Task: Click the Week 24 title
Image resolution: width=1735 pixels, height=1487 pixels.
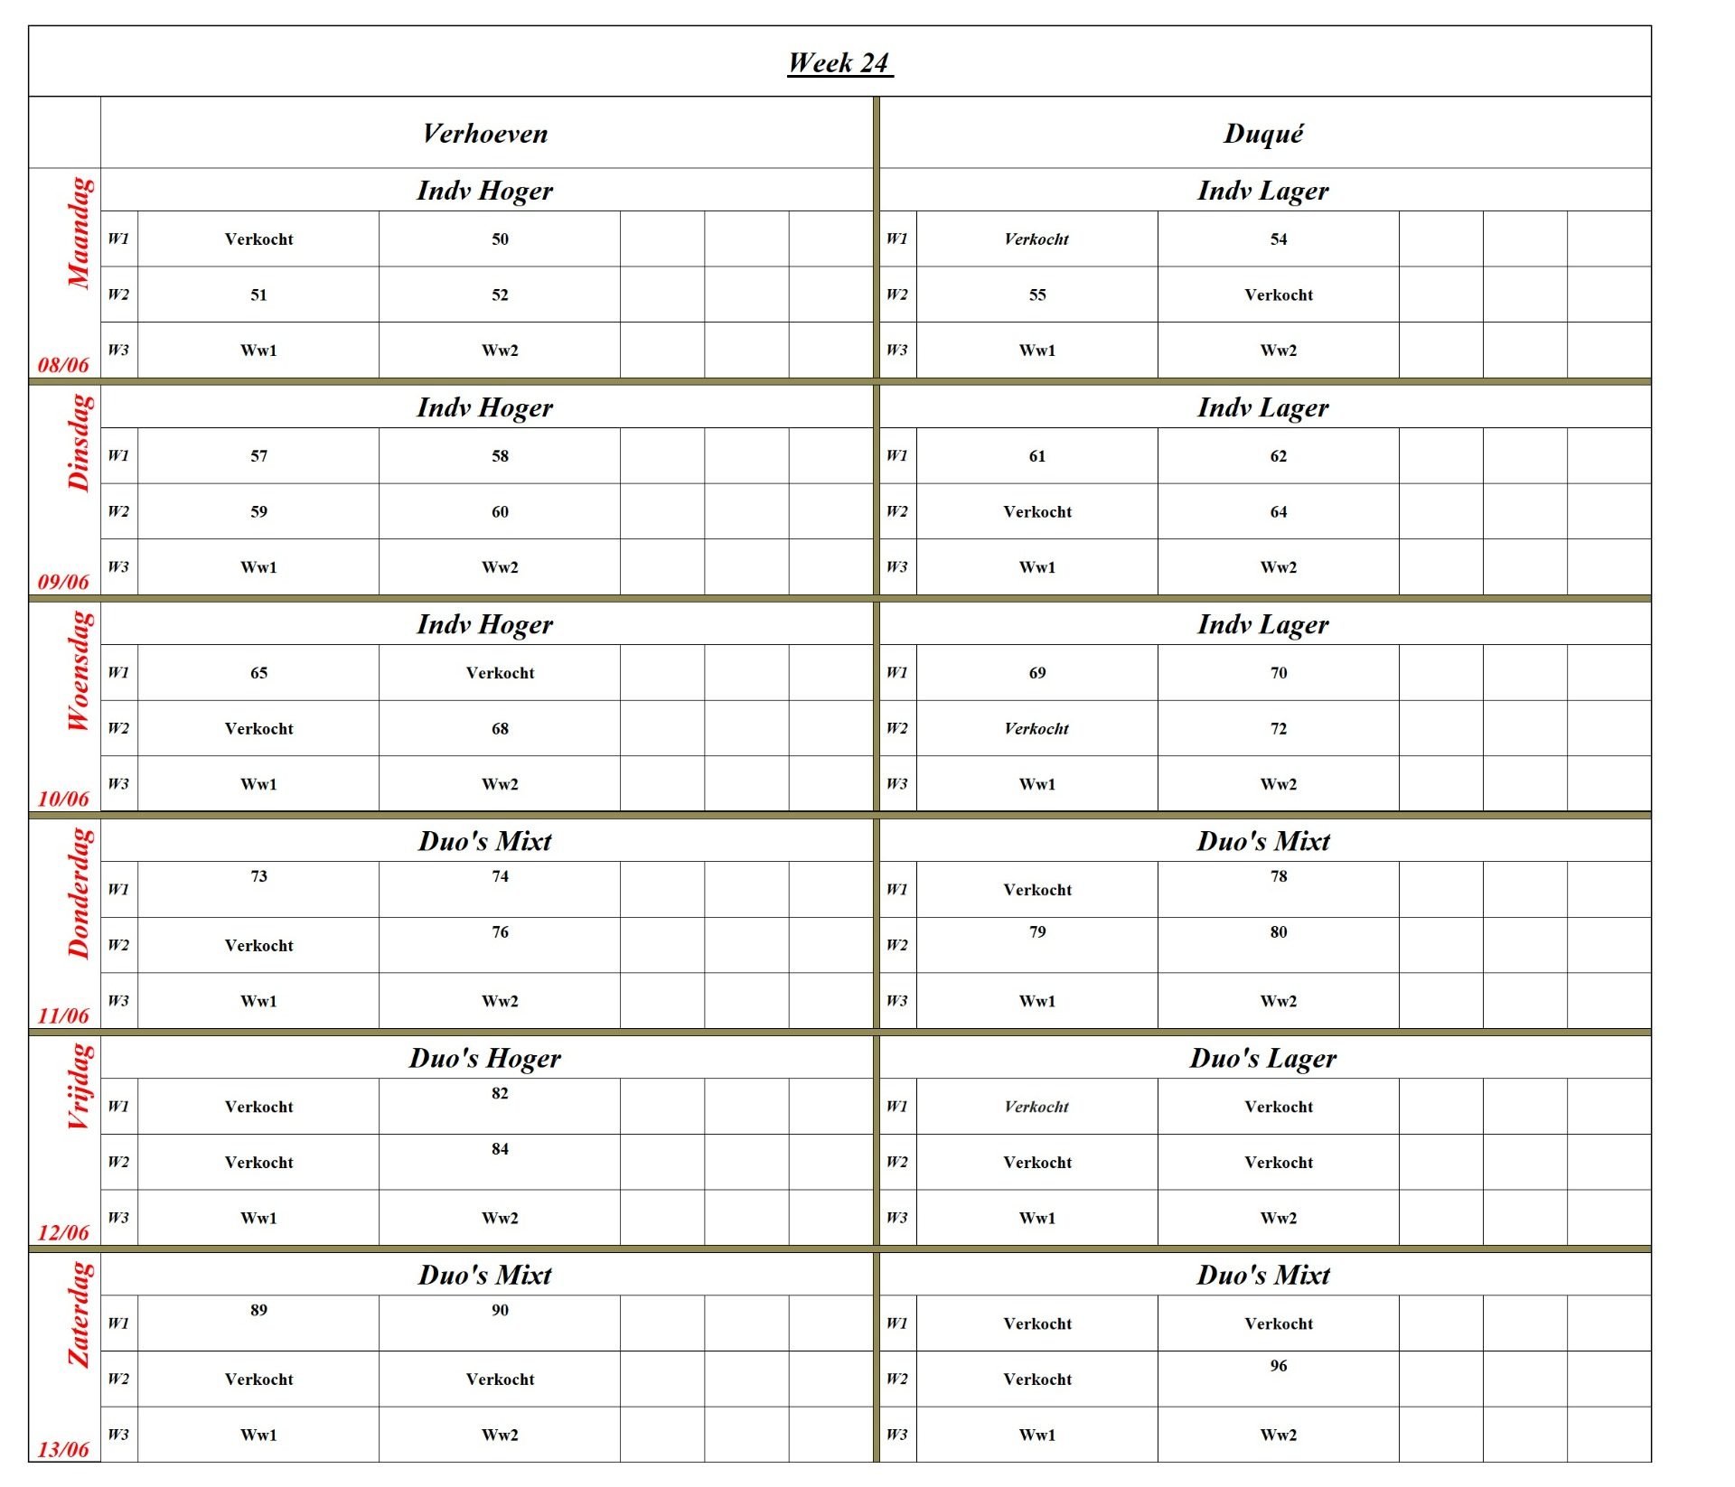Action: tap(839, 62)
